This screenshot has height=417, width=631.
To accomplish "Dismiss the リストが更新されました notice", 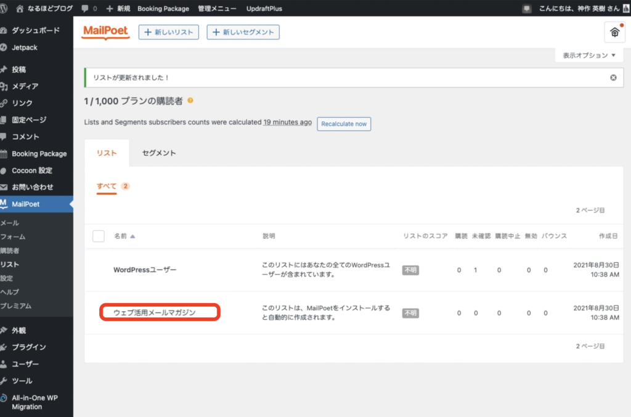I will coord(613,78).
